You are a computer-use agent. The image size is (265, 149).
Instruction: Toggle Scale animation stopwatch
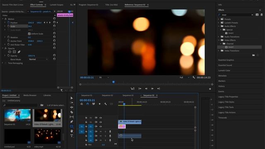(x=8, y=26)
